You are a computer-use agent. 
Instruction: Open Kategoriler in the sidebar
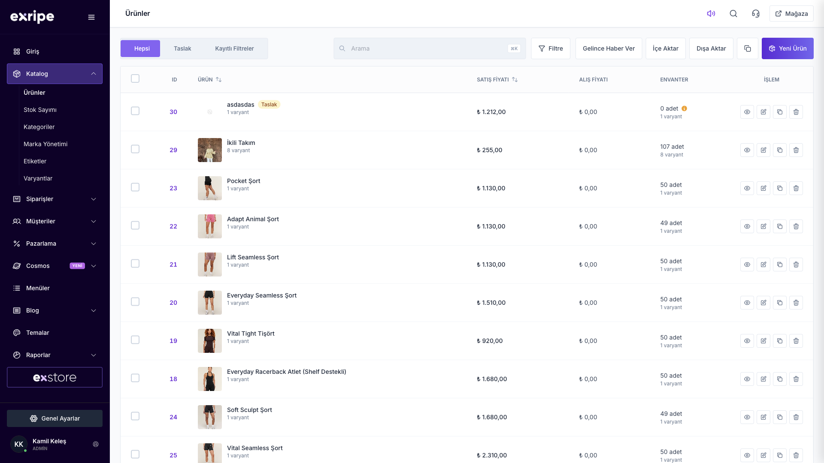(x=39, y=127)
